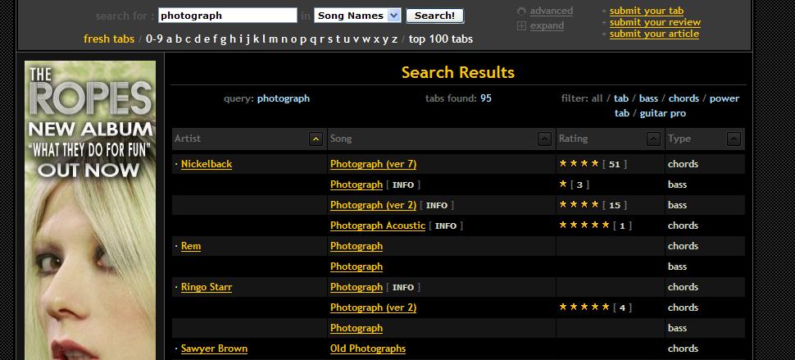Open Nickelback Photograph (ver 2) bass tab
The width and height of the screenshot is (795, 360).
[x=373, y=205]
